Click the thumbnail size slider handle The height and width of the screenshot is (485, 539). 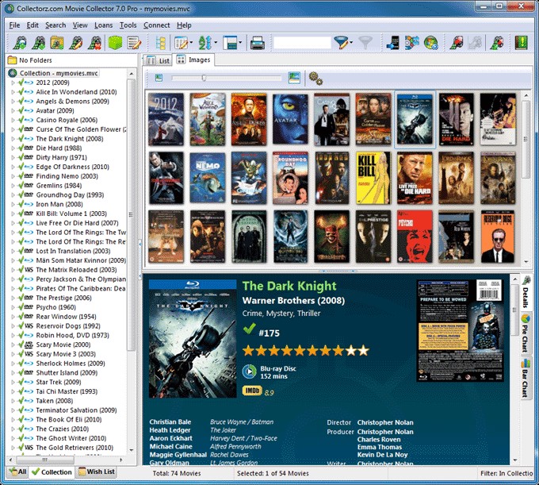tap(204, 78)
